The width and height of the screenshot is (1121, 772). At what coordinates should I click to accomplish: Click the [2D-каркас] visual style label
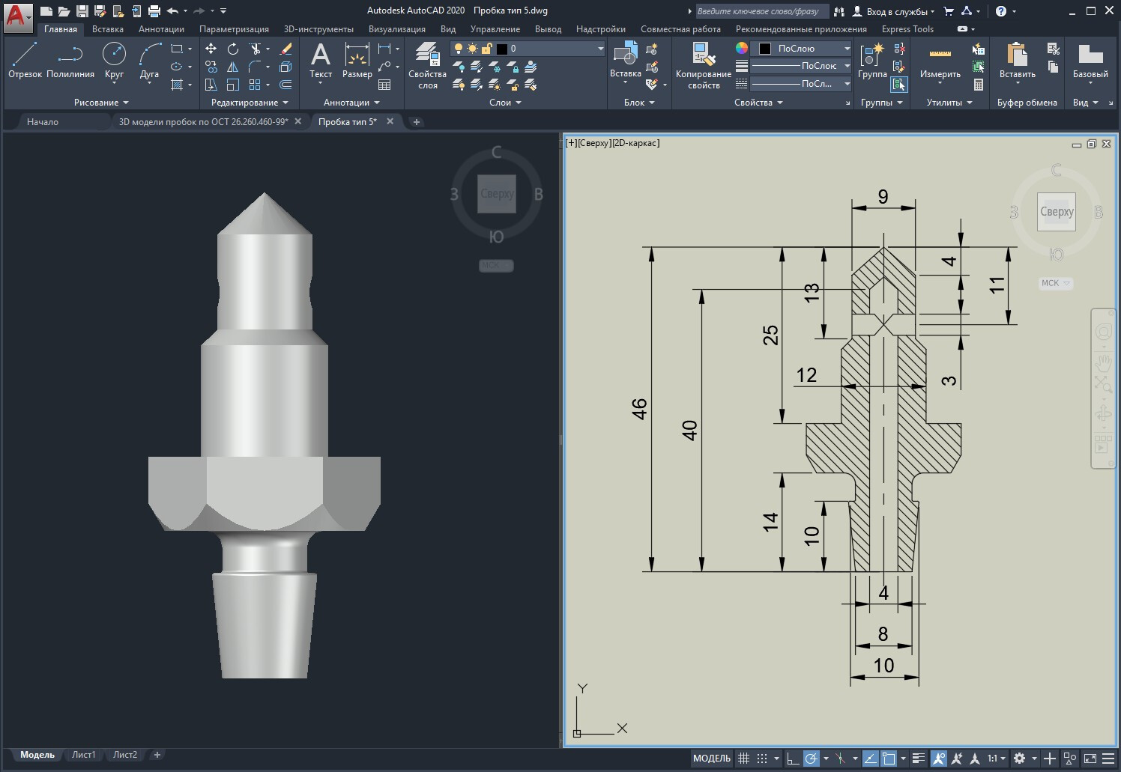pyautogui.click(x=635, y=143)
